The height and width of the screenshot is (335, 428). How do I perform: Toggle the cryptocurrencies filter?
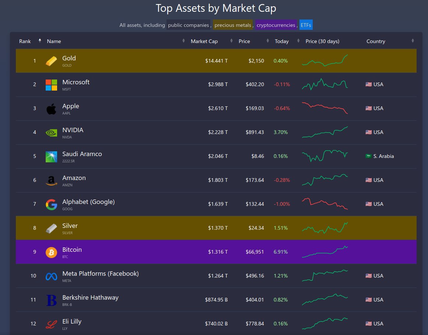pyautogui.click(x=275, y=25)
